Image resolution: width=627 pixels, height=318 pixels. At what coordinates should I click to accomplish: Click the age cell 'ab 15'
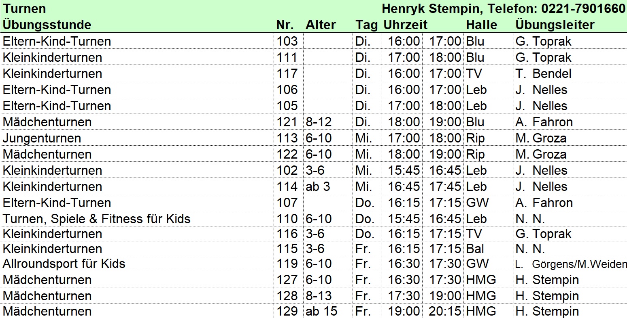pyautogui.click(x=321, y=311)
